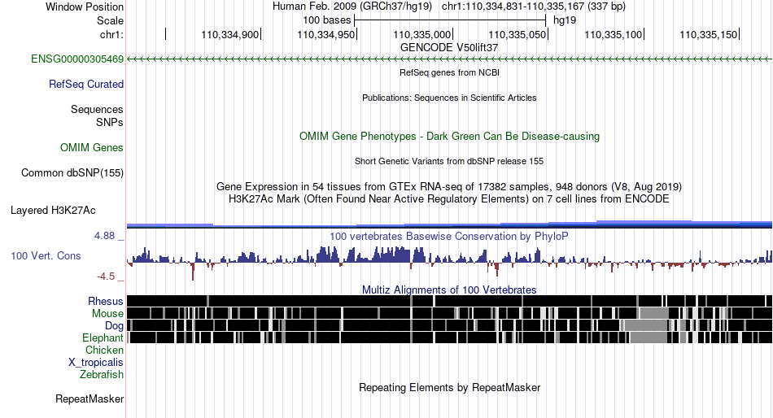Open the Layered H3K27Ac track label
The height and width of the screenshot is (418, 773).
[x=53, y=211]
